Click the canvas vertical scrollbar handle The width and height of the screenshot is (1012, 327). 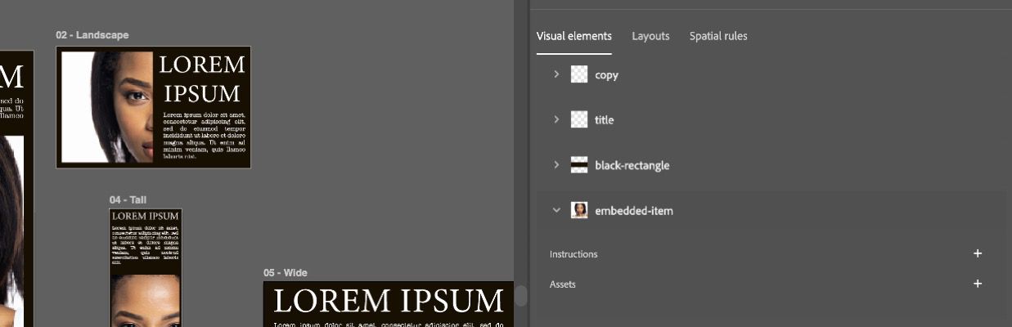[x=521, y=296]
